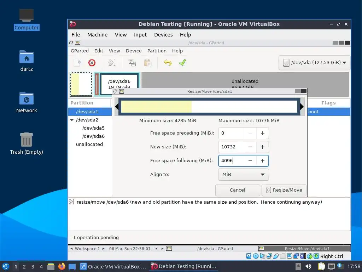Increase Free space following with plus button
Image resolution: width=362 pixels, height=272 pixels.
coord(263,161)
